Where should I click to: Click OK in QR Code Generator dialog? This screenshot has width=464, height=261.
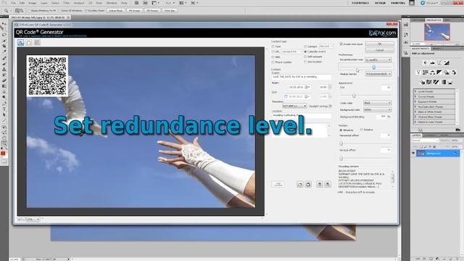point(379,43)
